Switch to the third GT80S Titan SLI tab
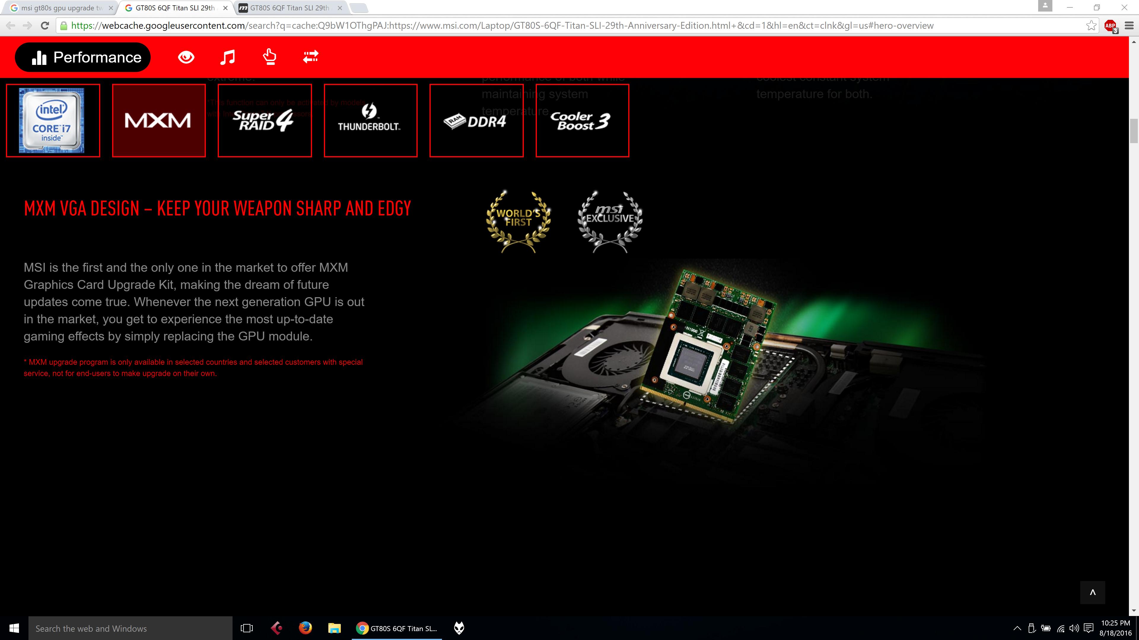 [289, 8]
